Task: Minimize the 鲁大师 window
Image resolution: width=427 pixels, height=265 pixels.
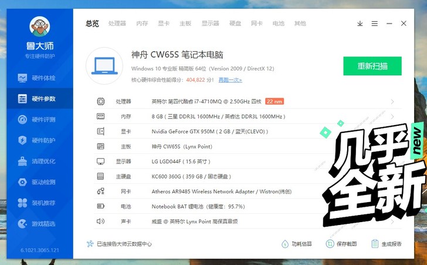Action: 389,24
